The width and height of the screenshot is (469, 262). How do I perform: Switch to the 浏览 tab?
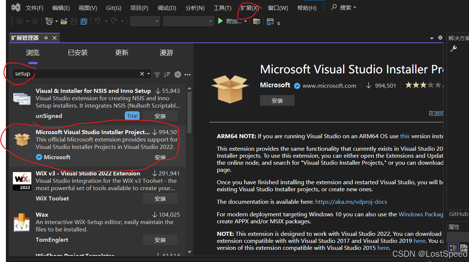tap(33, 53)
